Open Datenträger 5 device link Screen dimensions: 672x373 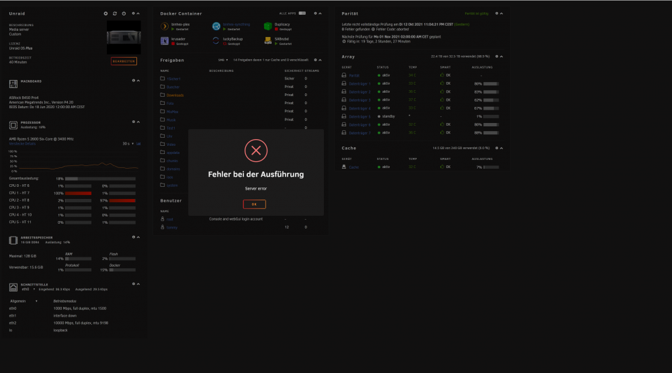360,117
